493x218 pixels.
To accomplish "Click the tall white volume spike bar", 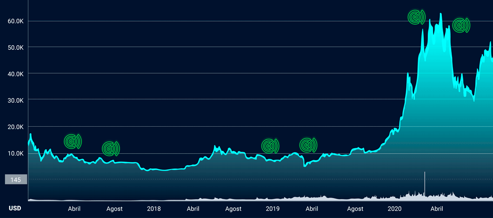I will click(x=425, y=184).
